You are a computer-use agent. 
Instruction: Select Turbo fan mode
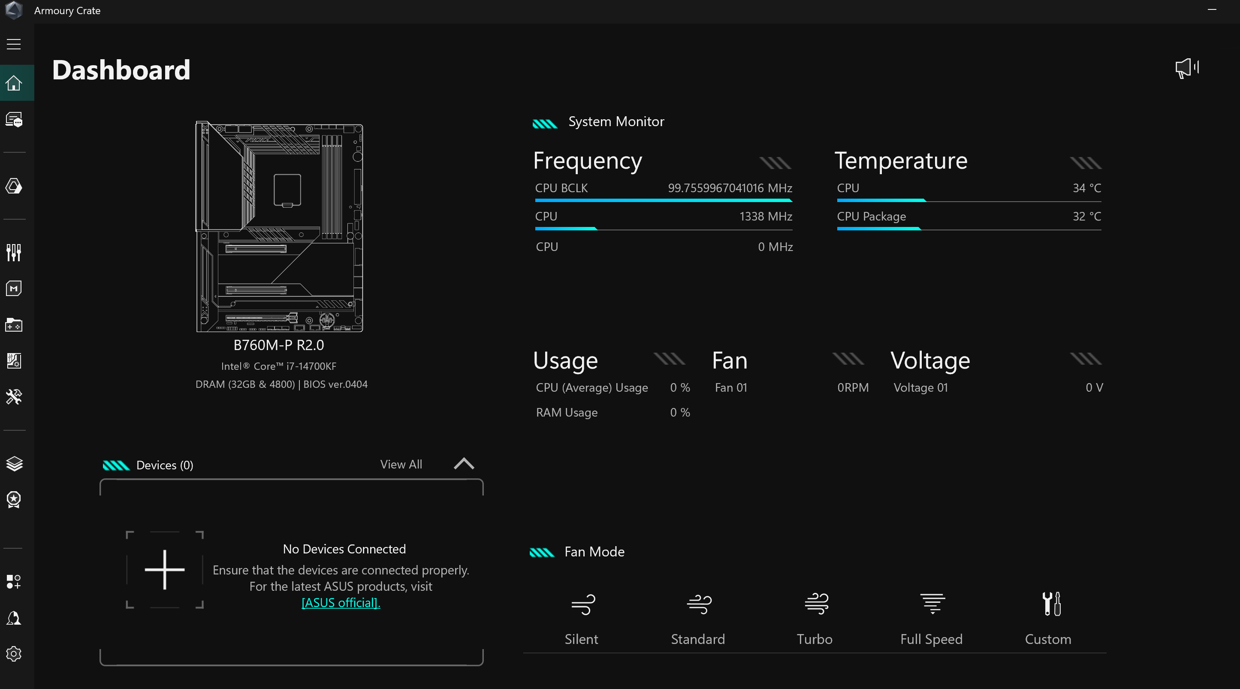(x=815, y=619)
